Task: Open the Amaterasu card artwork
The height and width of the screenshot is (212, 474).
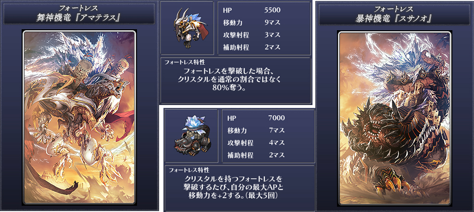Action: click(x=79, y=118)
